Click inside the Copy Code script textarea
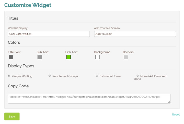Screen dimensions: 184x124 pos(89,99)
